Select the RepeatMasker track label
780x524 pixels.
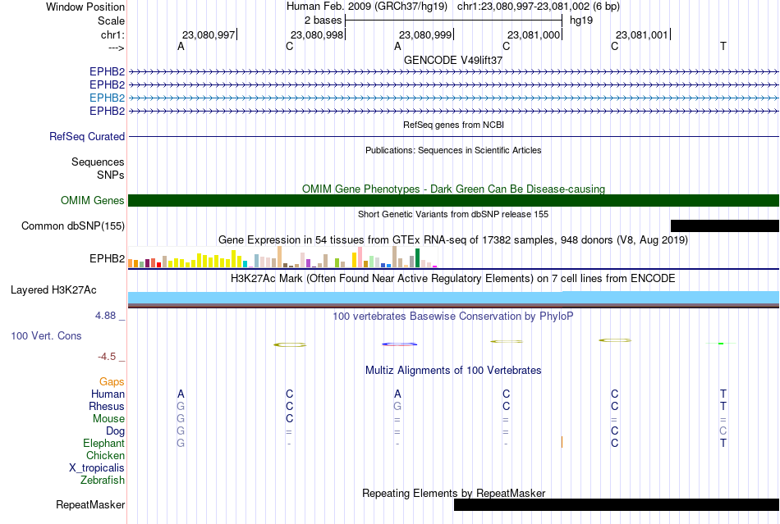coord(90,504)
